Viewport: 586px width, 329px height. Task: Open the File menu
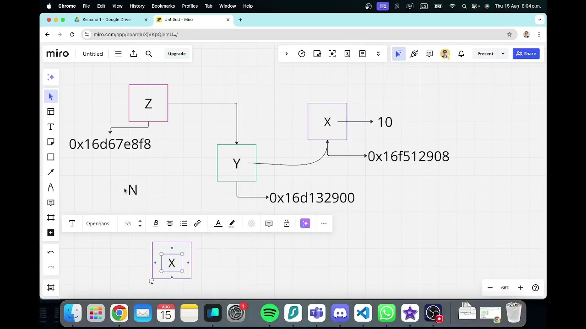coord(86,6)
